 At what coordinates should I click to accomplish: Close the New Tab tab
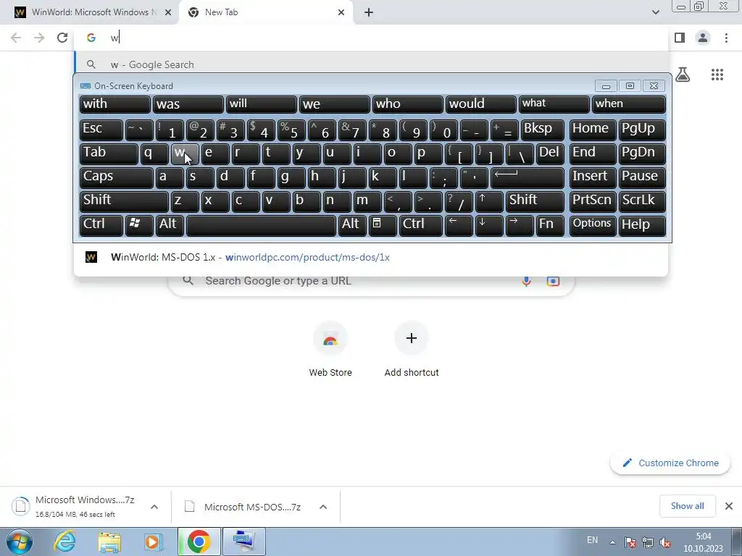point(341,12)
